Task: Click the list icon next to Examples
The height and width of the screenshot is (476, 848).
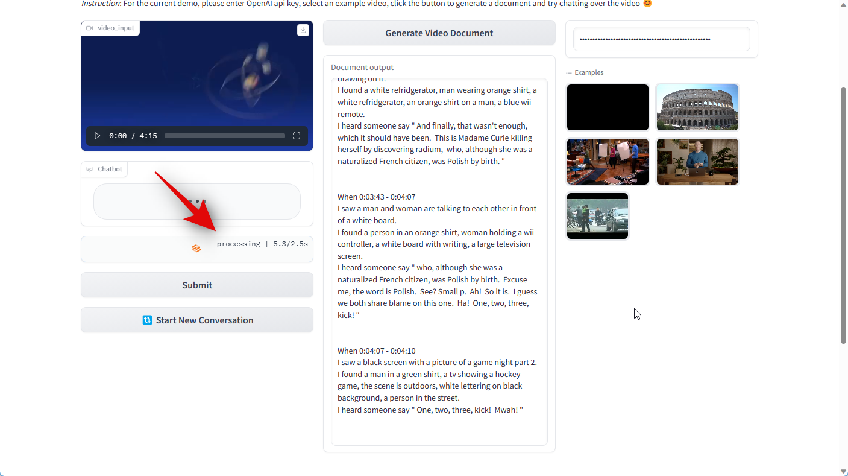Action: pyautogui.click(x=570, y=73)
